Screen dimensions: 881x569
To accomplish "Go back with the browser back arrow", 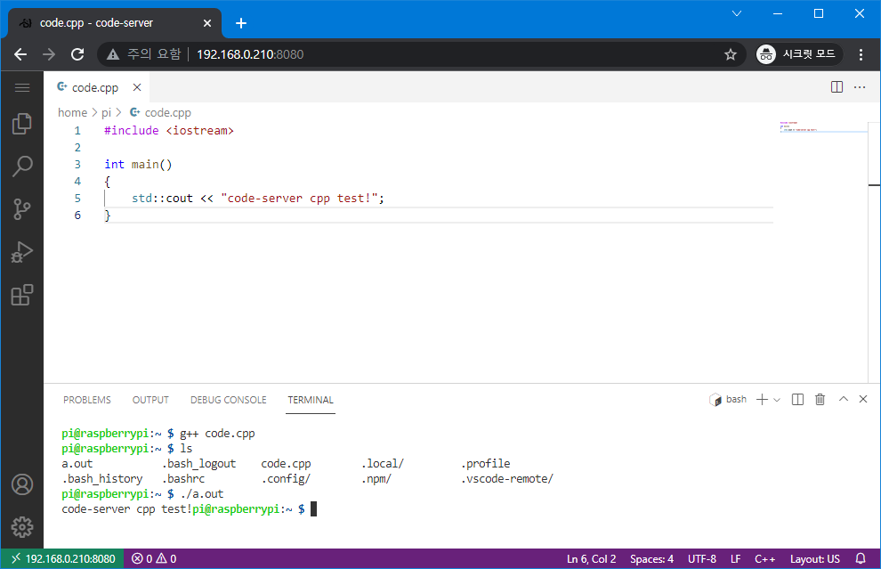I will 20,54.
